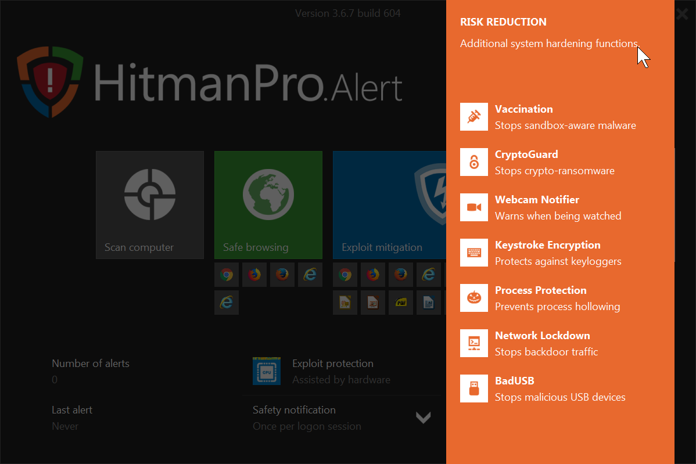
Task: Click the Chrome icon under Safe browsing
Action: pos(227,275)
